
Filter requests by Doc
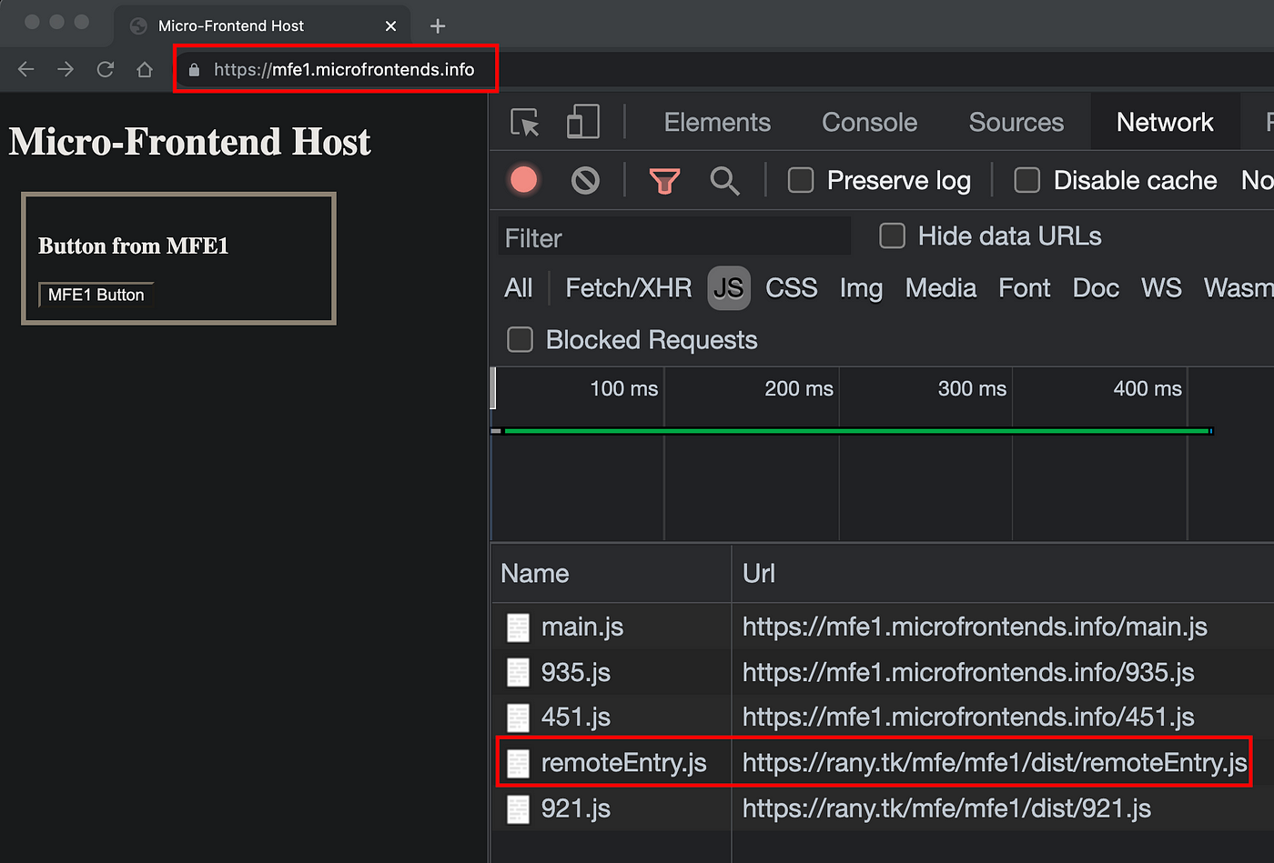(1096, 288)
